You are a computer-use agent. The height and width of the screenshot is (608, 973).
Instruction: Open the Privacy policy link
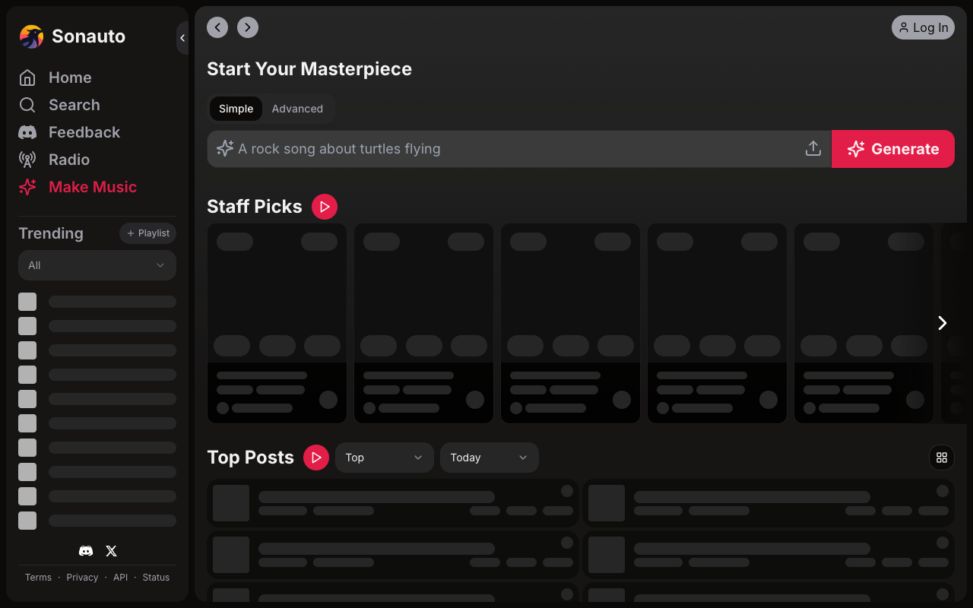click(x=82, y=577)
